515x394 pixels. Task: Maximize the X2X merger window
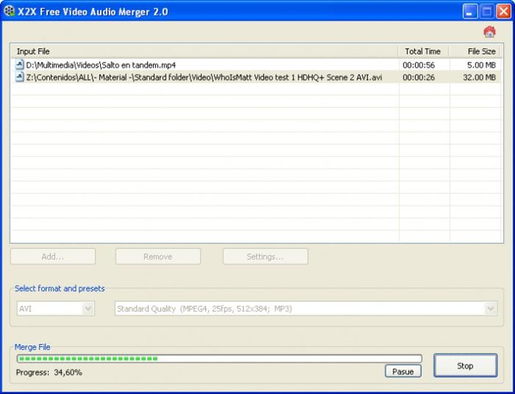pos(487,12)
